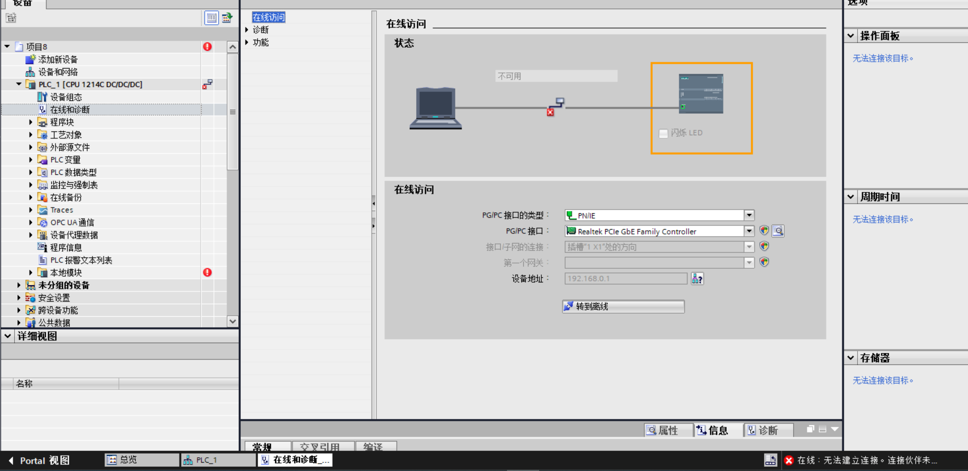Viewport: 968px width, 471px height.
Task: Switch to Portal 视图
Action: click(x=39, y=460)
